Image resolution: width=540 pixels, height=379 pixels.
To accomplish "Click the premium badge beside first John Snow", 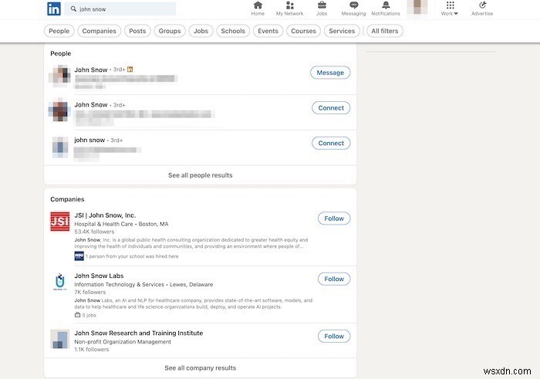I will click(130, 69).
